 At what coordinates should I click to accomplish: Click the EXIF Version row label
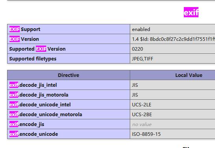(x=24, y=39)
